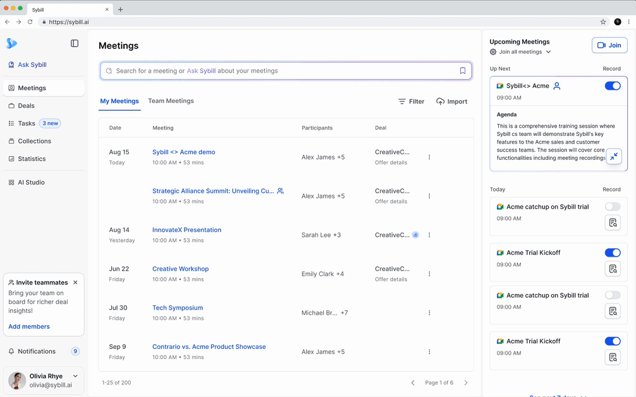The image size is (636, 397).
Task: Open Contrario vs. Acme Product Showcase
Action: point(209,346)
